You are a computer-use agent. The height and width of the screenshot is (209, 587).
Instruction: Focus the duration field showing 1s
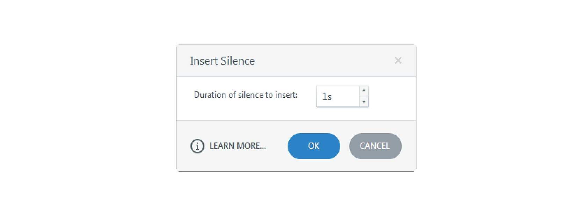click(338, 96)
